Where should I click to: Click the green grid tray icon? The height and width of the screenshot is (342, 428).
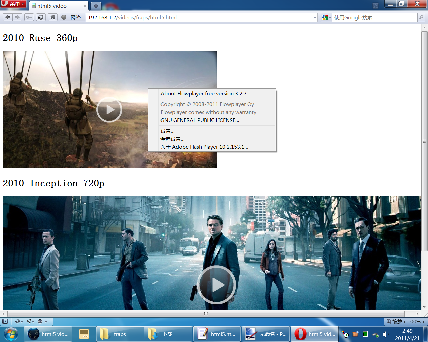pos(365,334)
